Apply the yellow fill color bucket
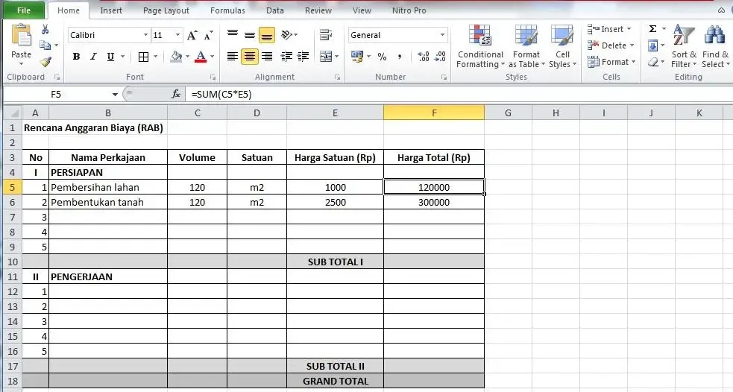Screen dimensions: 733x392 click(x=176, y=57)
